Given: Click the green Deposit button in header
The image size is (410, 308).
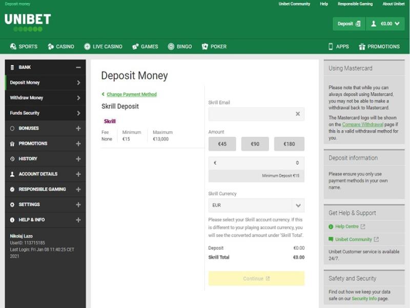Looking at the screenshot, I should coord(348,24).
